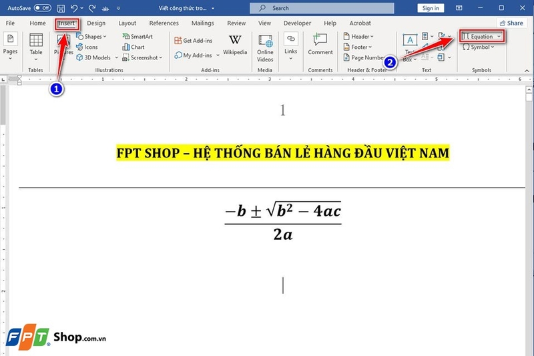Open the Developer tab
The height and width of the screenshot is (356, 534).
tap(297, 23)
